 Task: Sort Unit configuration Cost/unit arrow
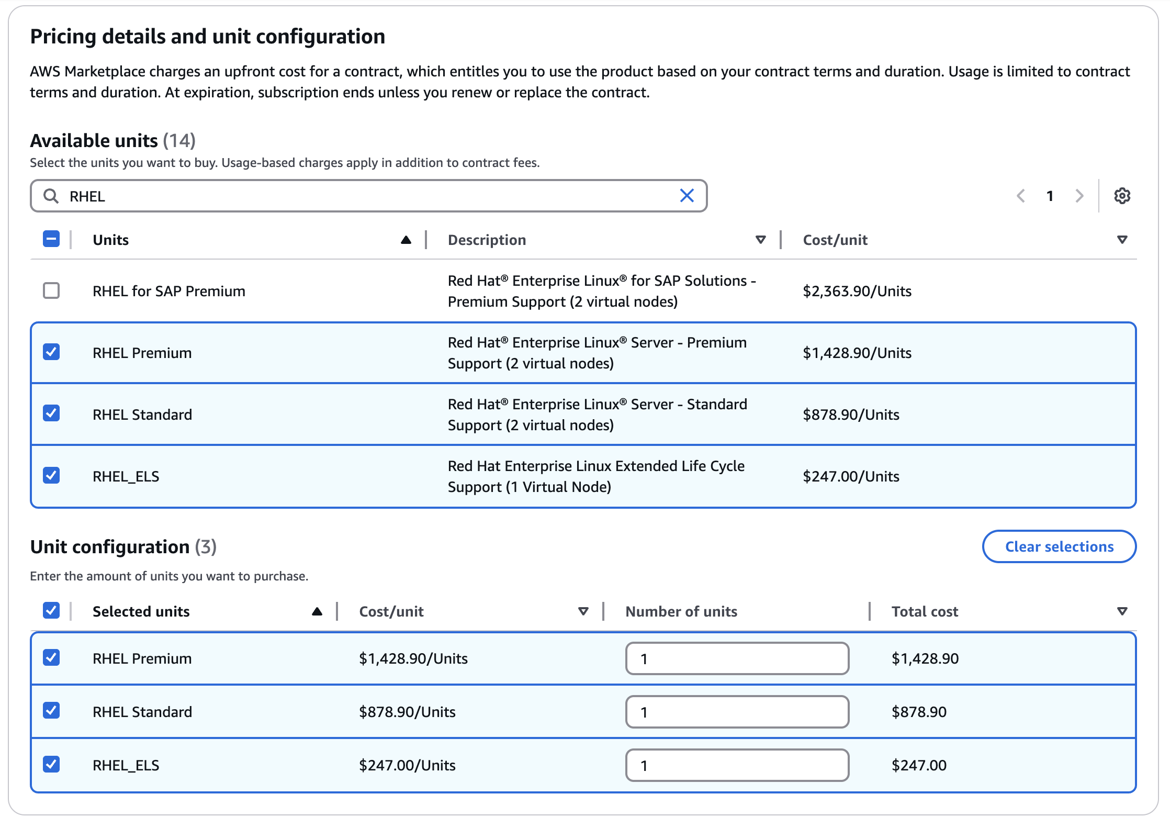pyautogui.click(x=583, y=612)
